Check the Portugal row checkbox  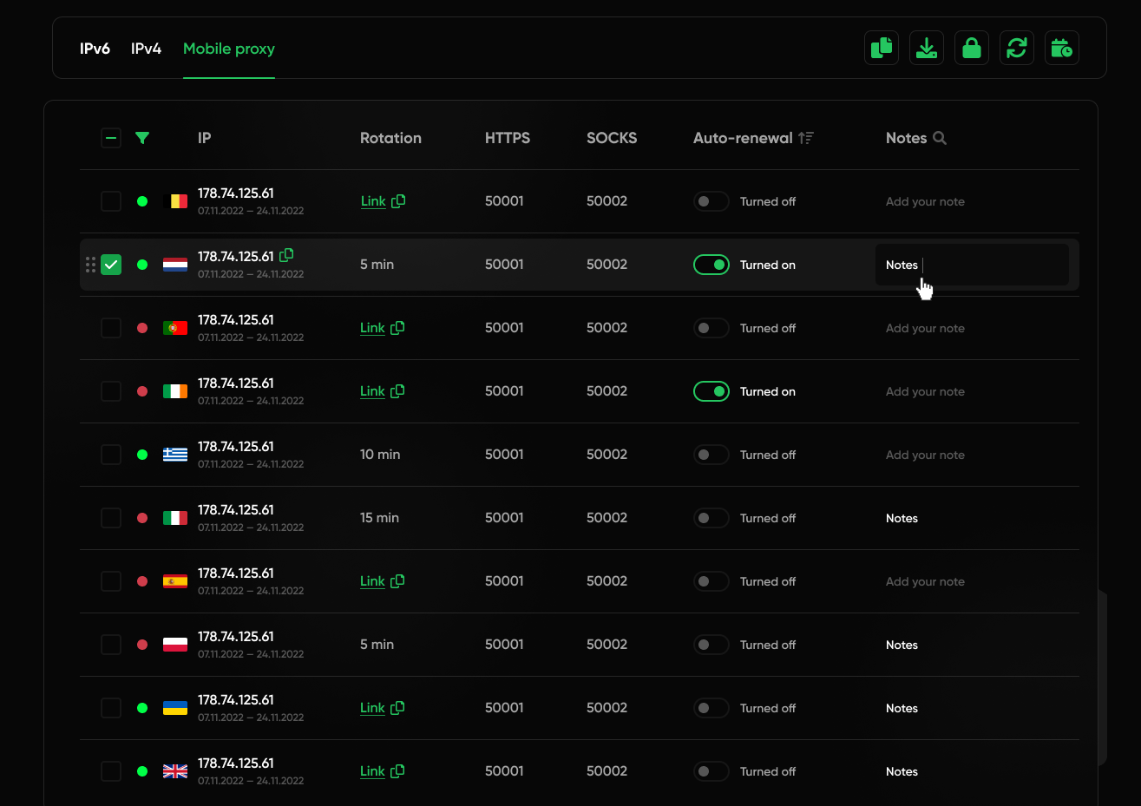(x=111, y=328)
